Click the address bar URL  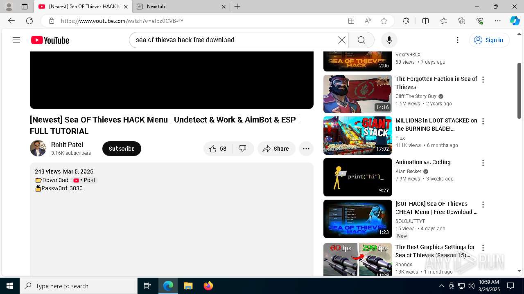pyautogui.click(x=122, y=21)
